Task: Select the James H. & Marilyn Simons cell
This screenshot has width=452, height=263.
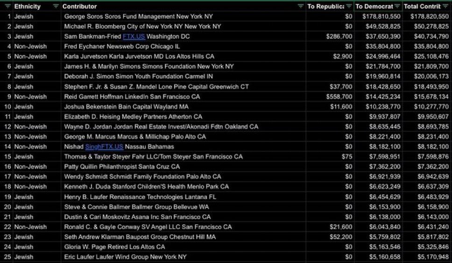Action: (183, 66)
